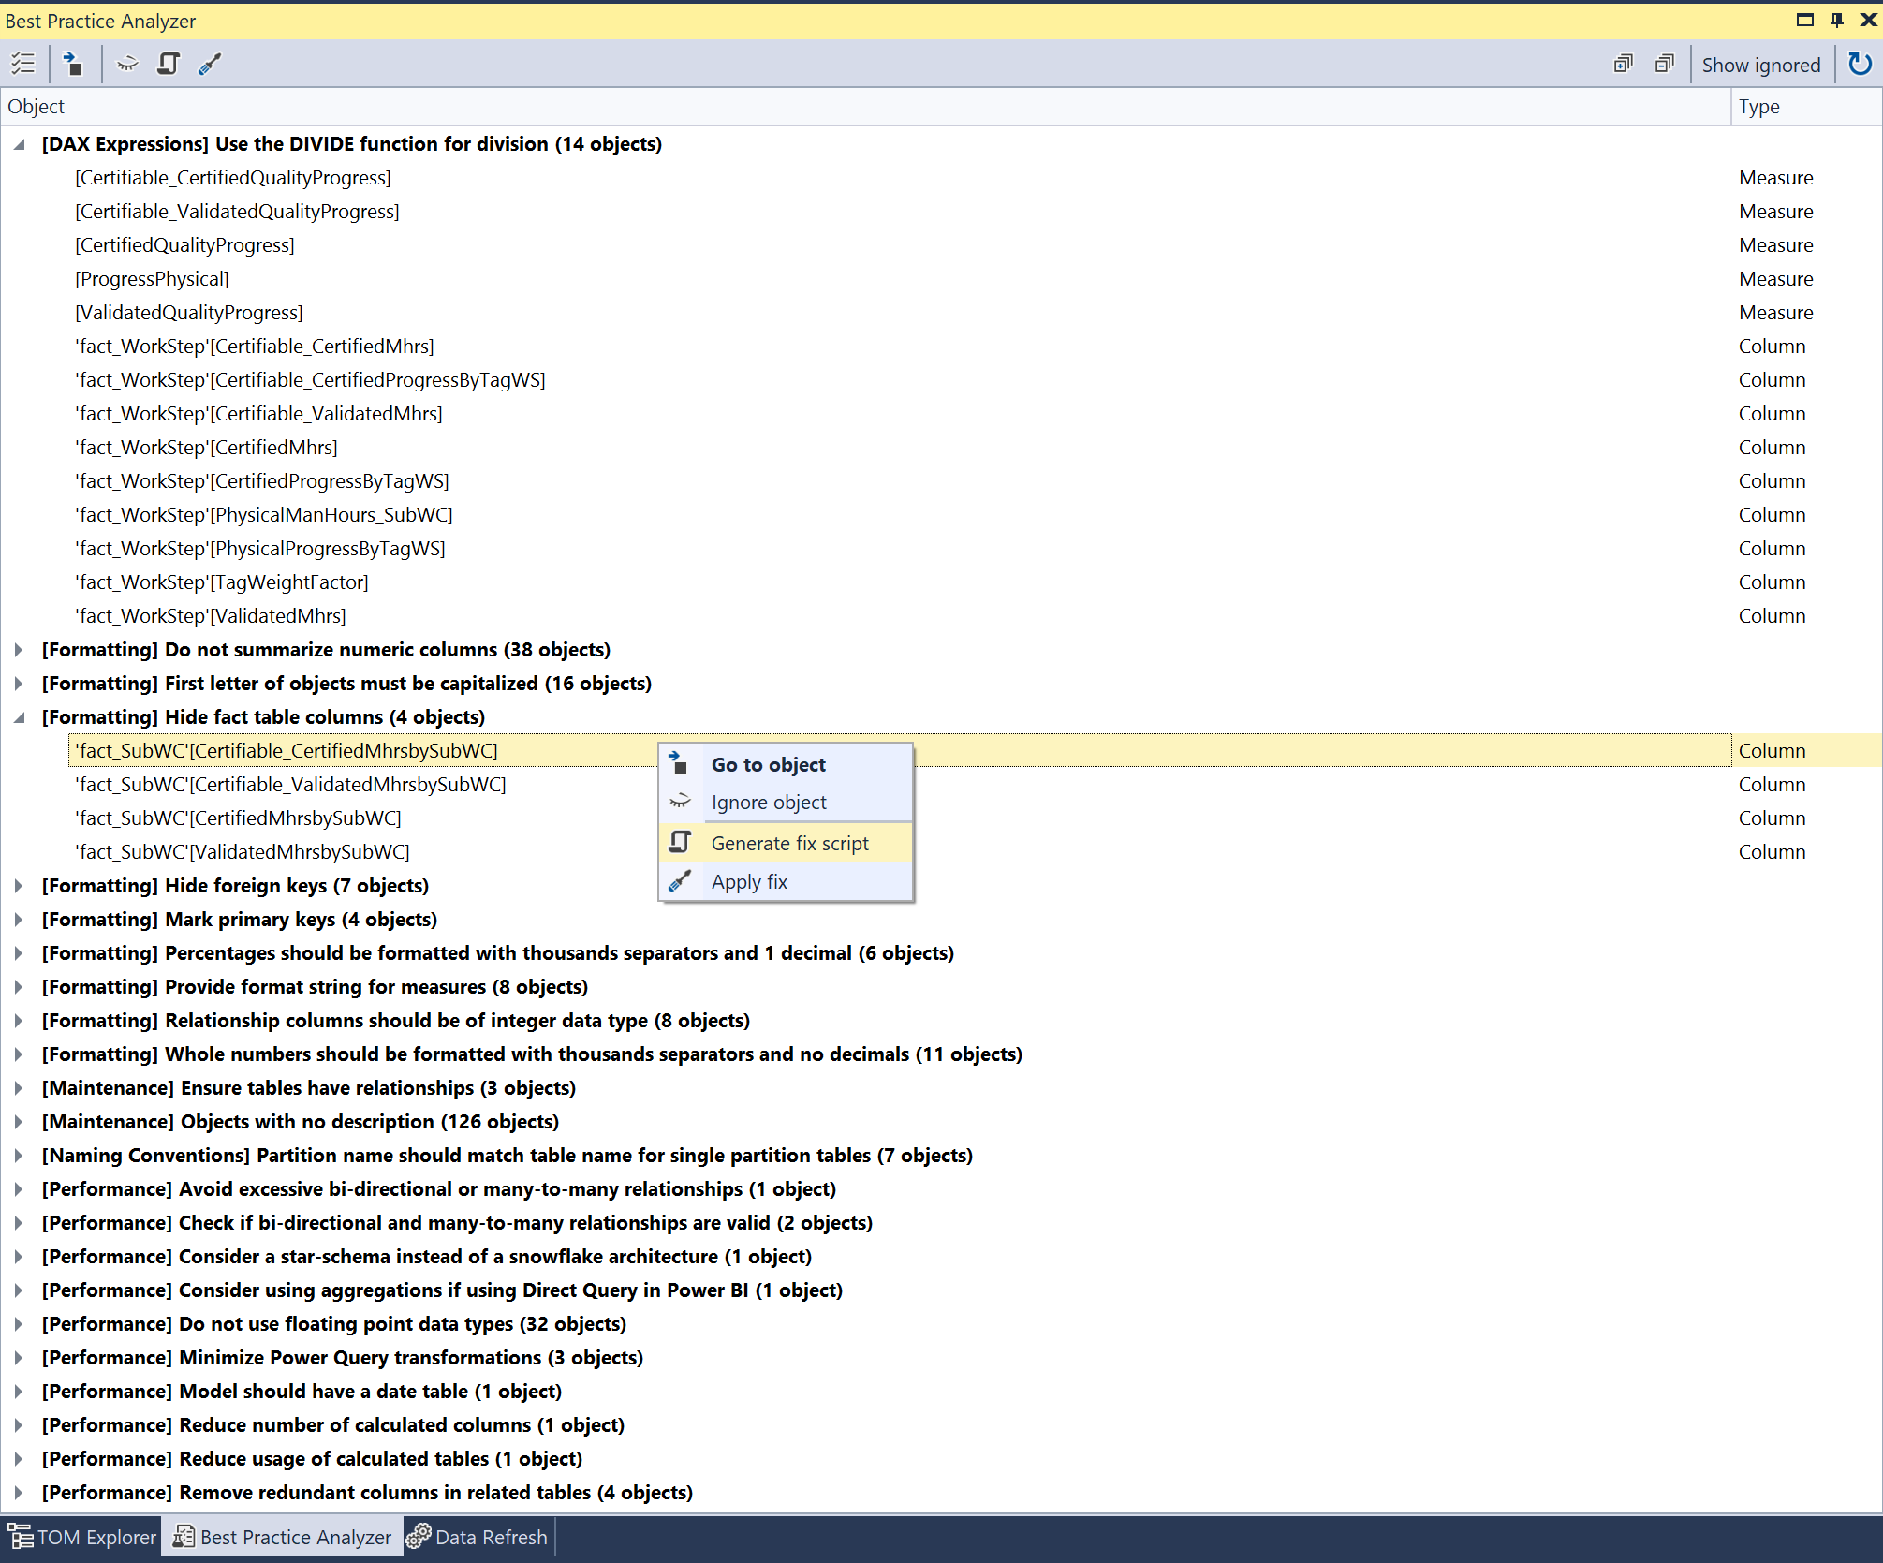Click the Ignore item eye toolbar icon
Screen dimensions: 1883x1563
(127, 64)
